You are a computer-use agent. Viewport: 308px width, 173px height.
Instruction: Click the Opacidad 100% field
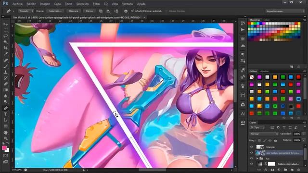pos(297,134)
